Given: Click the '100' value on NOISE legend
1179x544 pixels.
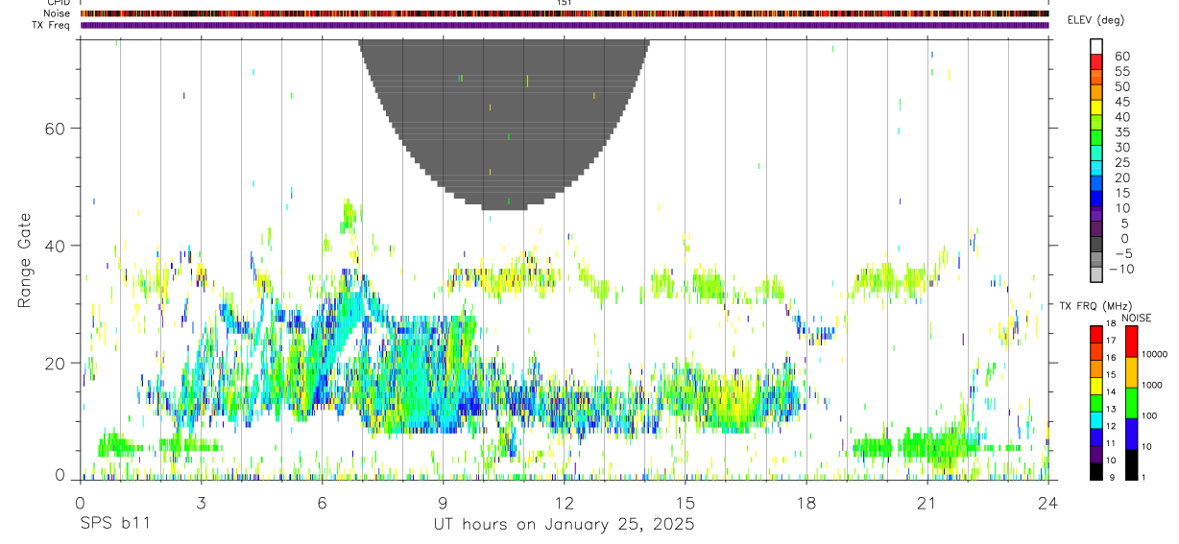Looking at the screenshot, I should pos(1149,415).
